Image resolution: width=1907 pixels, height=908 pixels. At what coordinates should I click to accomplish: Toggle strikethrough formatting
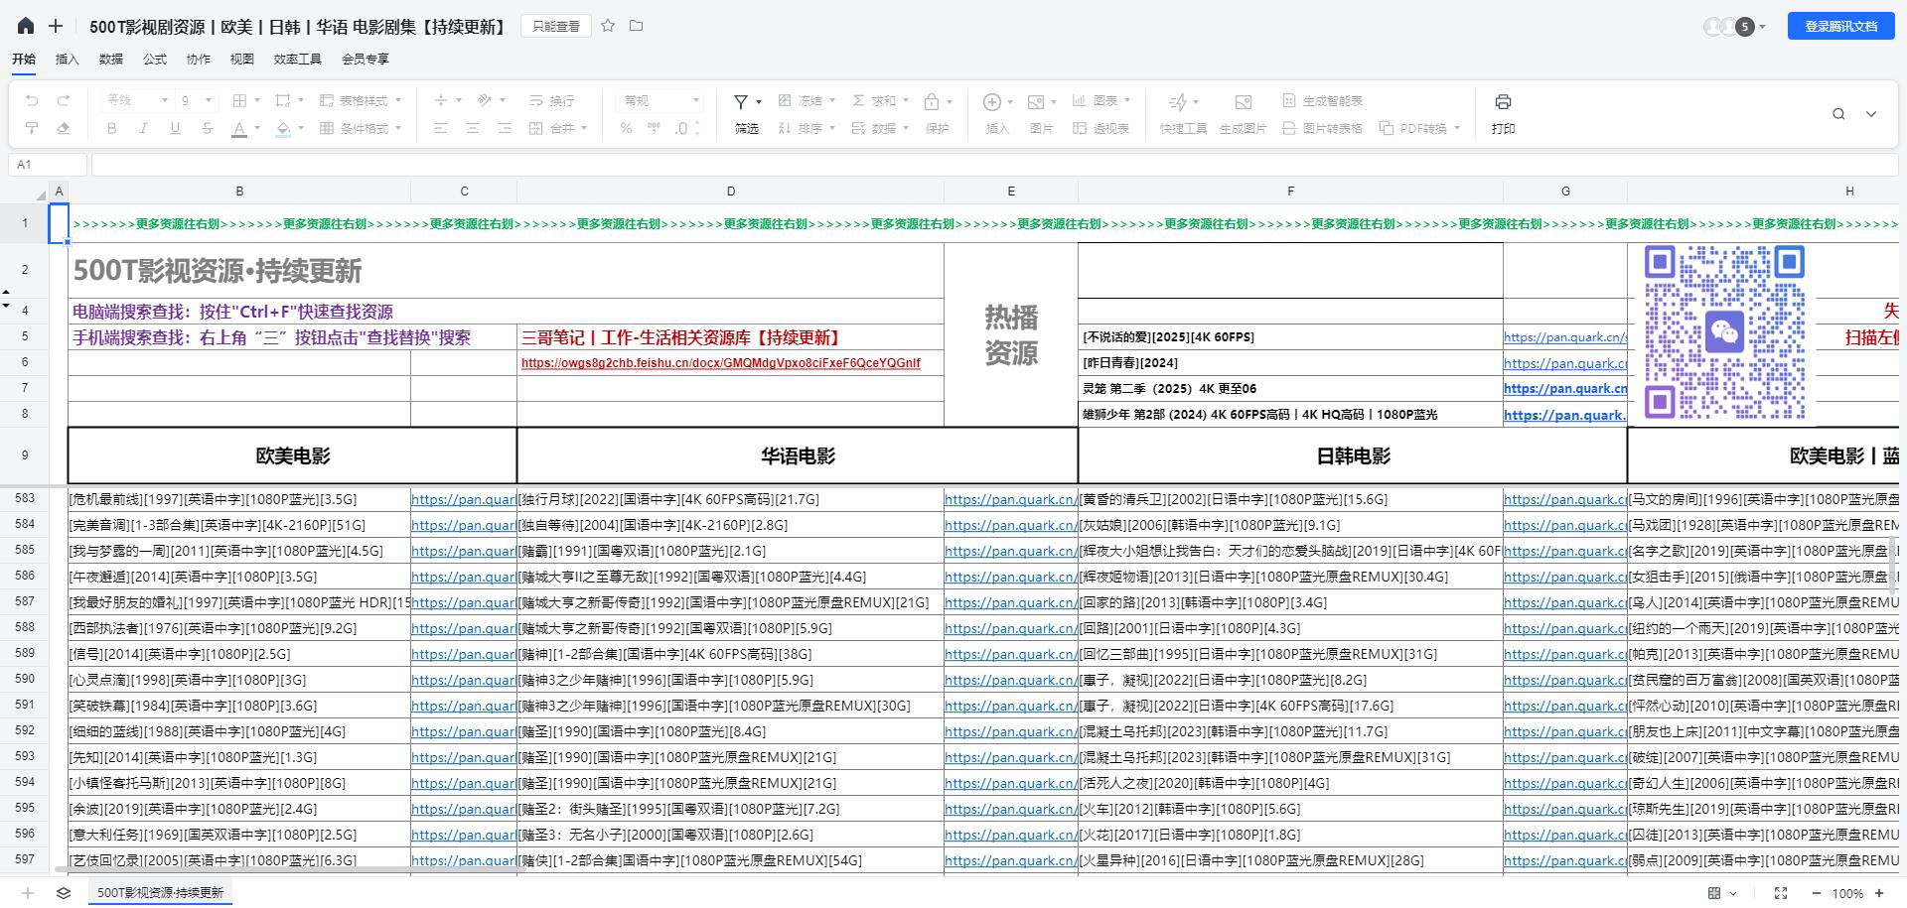(x=208, y=128)
